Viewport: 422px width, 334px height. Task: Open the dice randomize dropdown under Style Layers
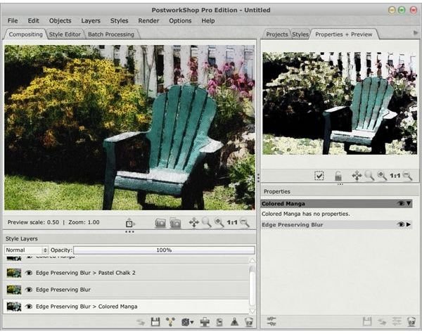[x=188, y=322]
